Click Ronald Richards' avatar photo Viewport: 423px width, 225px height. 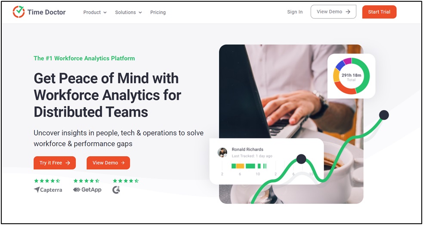point(222,152)
